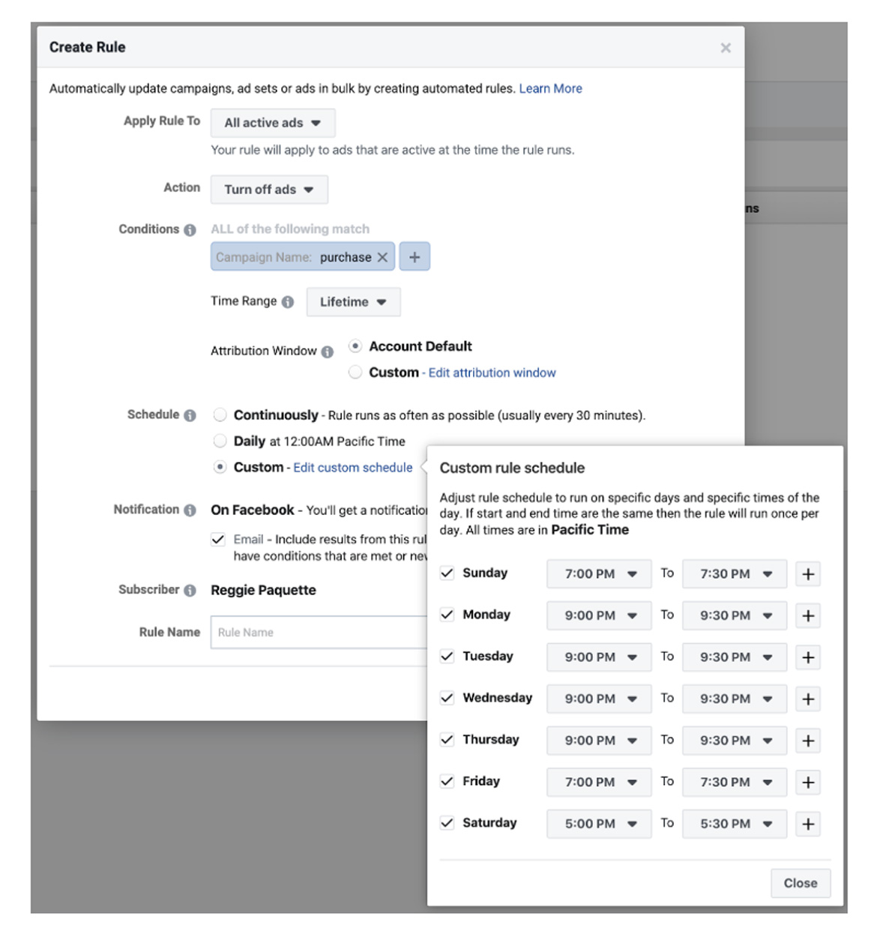The height and width of the screenshot is (931, 874).
Task: Open Saturday's 5:00 PM start time dropdown
Action: [x=597, y=823]
